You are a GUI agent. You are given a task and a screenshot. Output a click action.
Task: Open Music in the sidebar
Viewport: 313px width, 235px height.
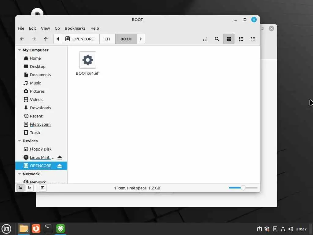pos(41,83)
